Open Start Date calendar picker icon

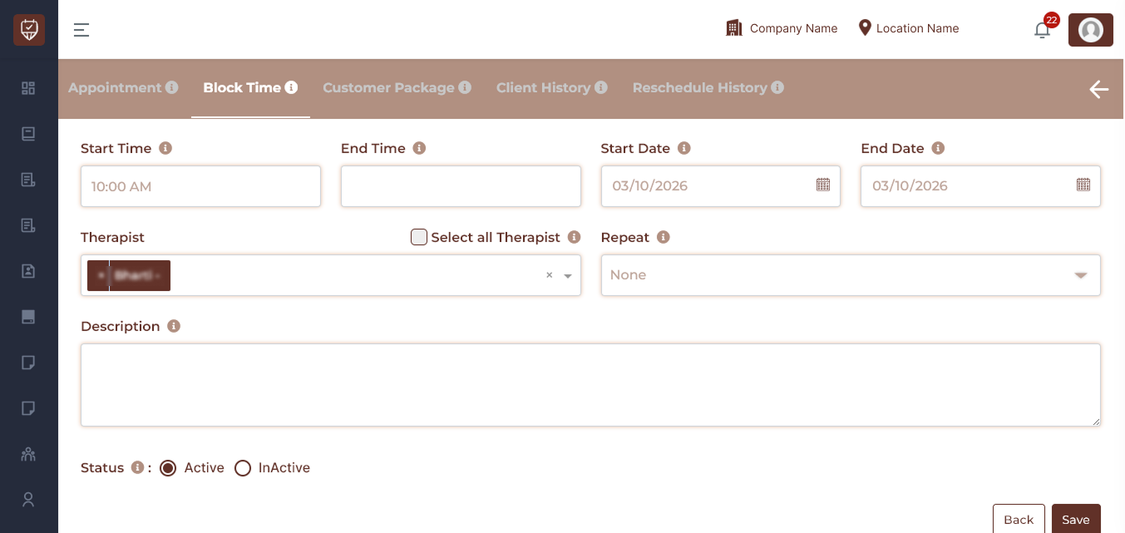tap(822, 185)
